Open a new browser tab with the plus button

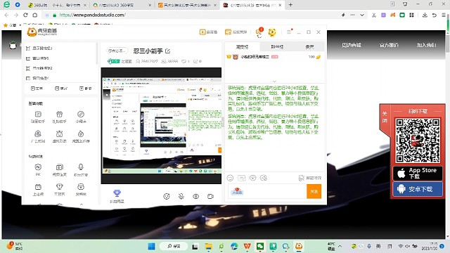pos(290,5)
